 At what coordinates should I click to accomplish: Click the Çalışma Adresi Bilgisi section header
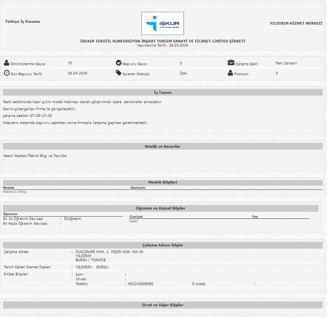click(163, 245)
